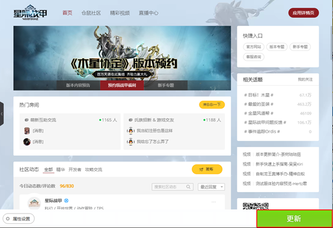333x228 pixels.
Task: Open the 首页 tab
Action: [67, 13]
